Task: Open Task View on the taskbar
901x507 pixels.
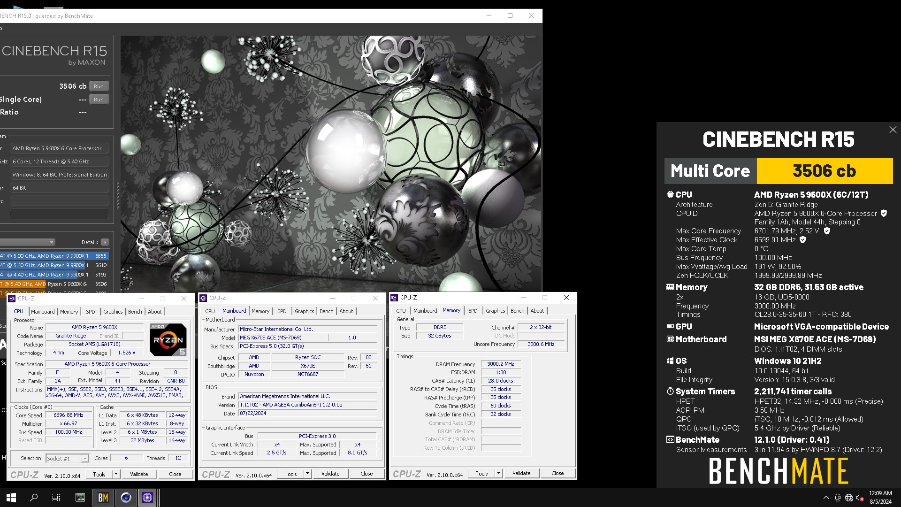Action: [x=56, y=498]
